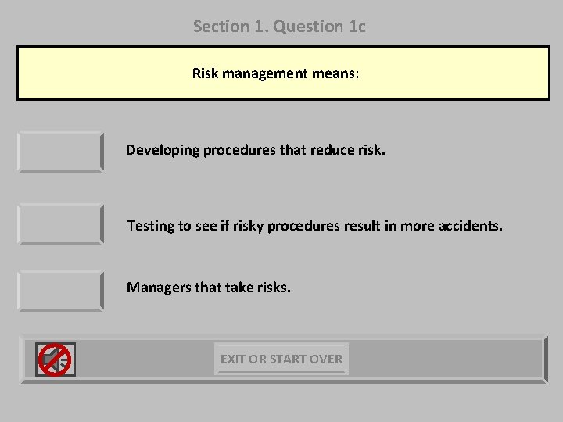
Task: Click the EXIT OR START OVER button
Action: pos(281,359)
